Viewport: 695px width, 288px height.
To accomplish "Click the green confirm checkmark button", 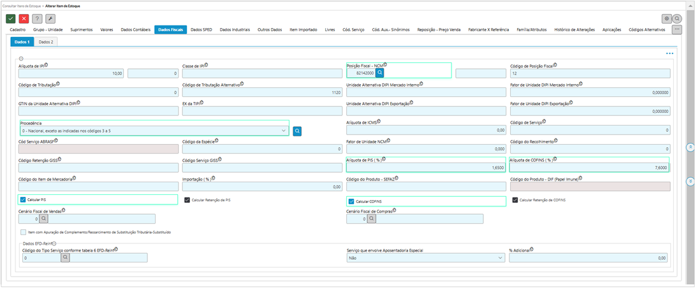I will point(10,18).
